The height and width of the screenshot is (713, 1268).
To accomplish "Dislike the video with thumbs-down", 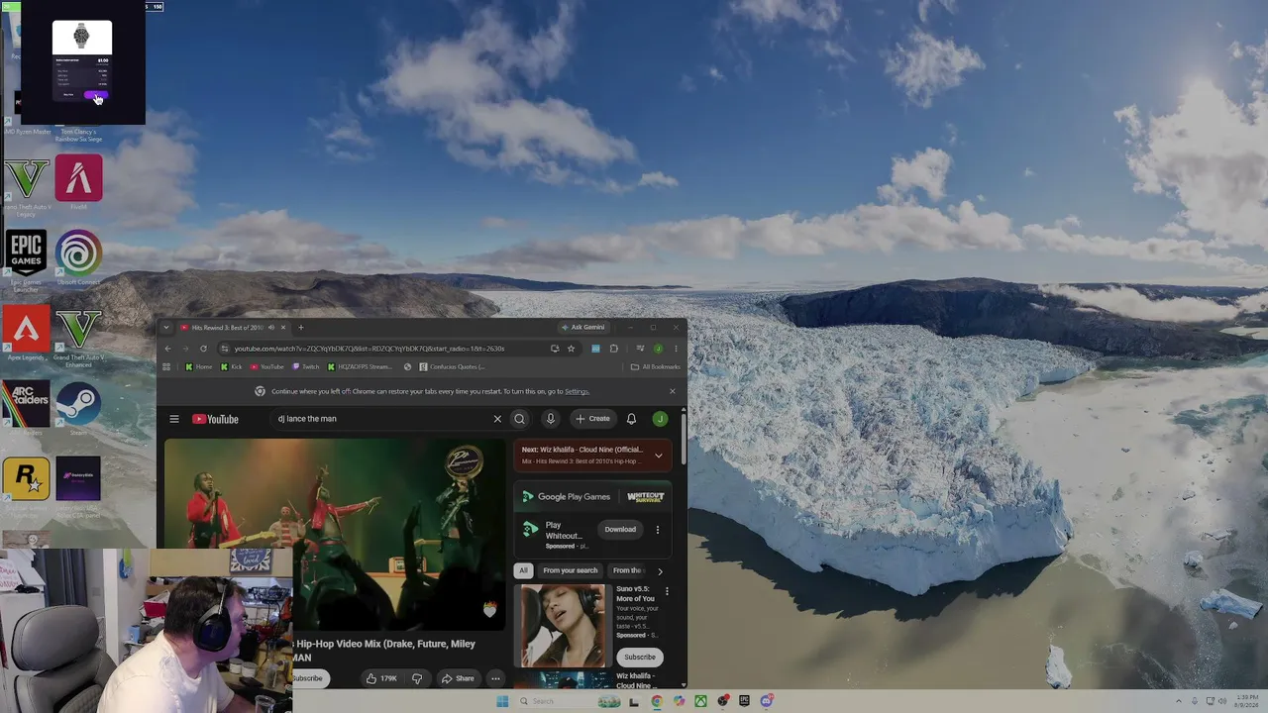I will pyautogui.click(x=417, y=678).
